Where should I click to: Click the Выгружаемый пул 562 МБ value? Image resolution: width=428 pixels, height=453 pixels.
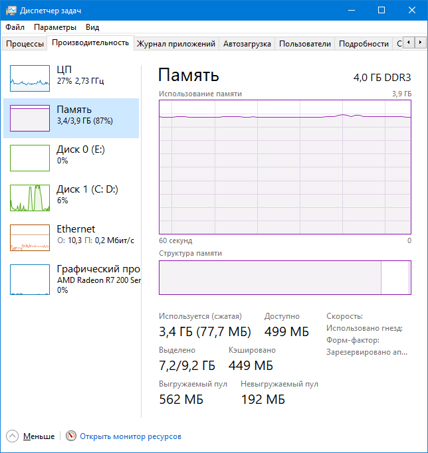click(x=181, y=400)
